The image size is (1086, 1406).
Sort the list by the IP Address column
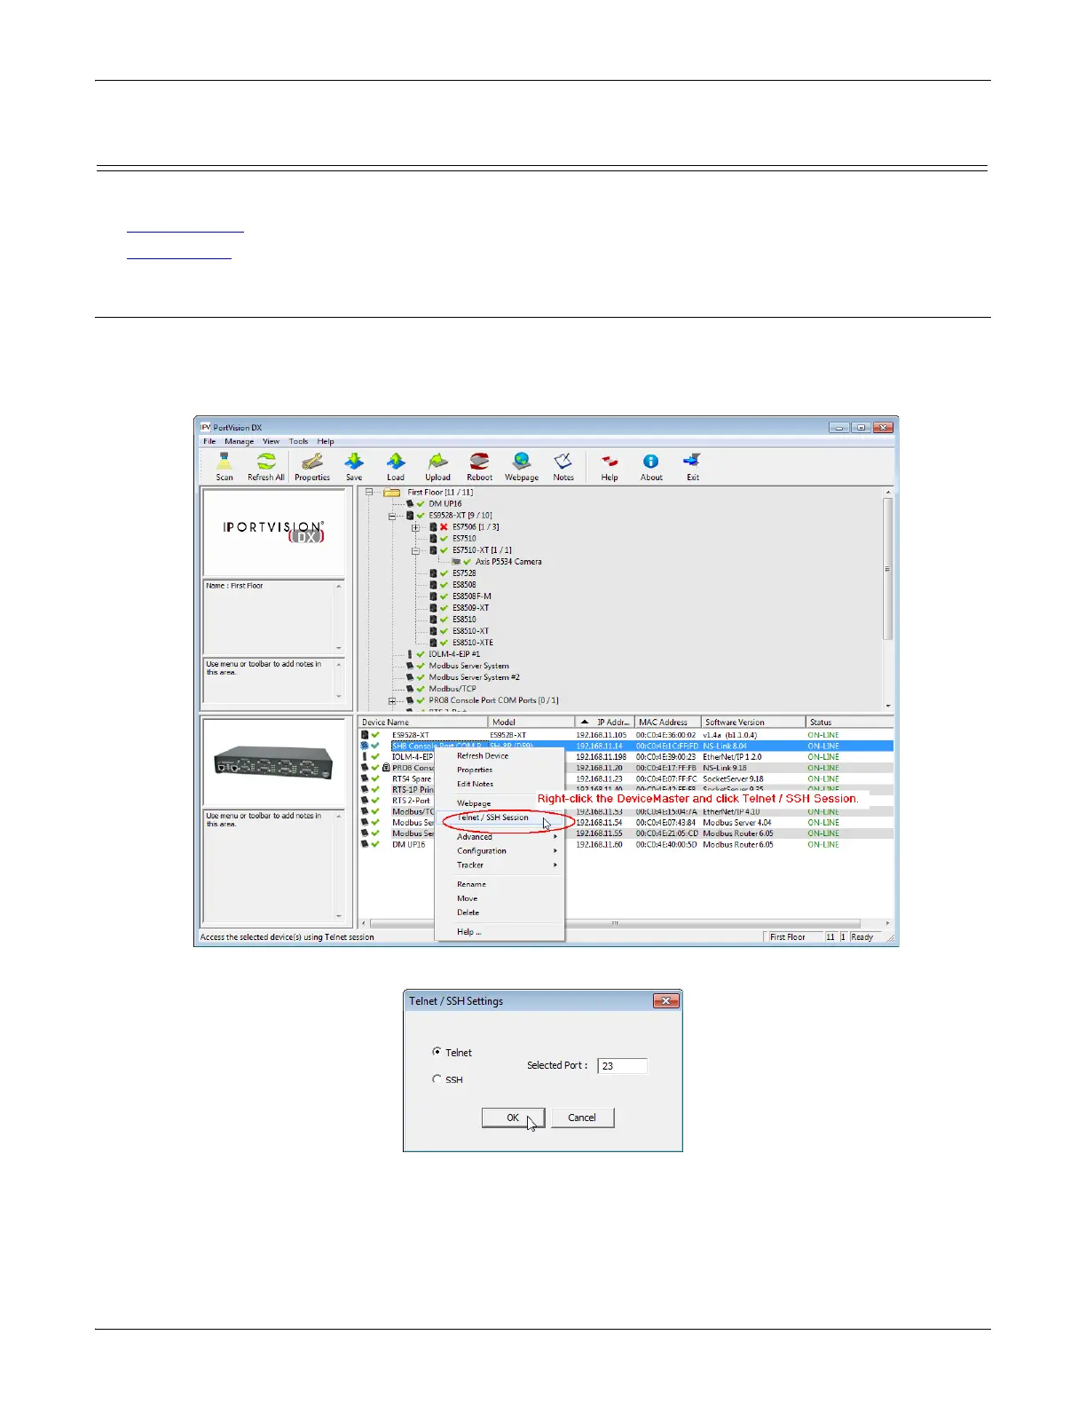point(604,723)
